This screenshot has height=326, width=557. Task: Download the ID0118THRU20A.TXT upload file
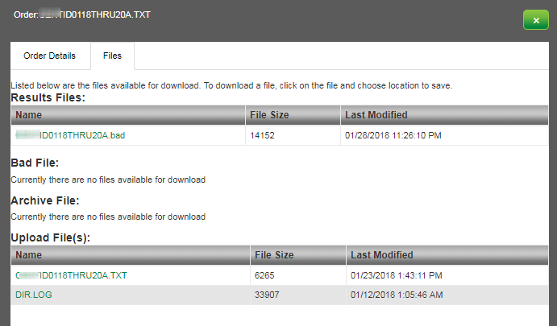pyautogui.click(x=71, y=275)
